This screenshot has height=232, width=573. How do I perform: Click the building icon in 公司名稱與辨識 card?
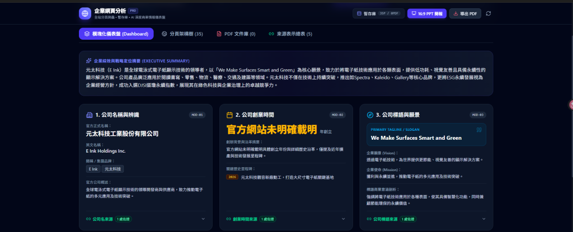coord(89,115)
